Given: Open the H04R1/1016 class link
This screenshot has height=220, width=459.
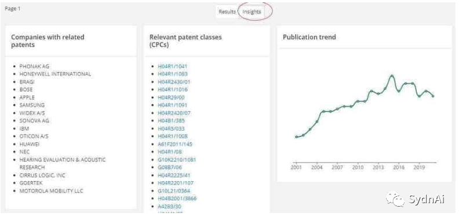Looking at the screenshot, I should tap(173, 89).
